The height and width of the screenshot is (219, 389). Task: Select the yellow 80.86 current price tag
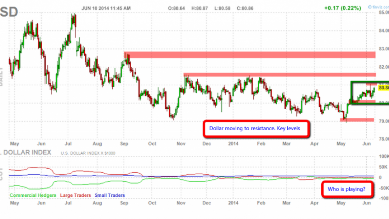(384, 88)
